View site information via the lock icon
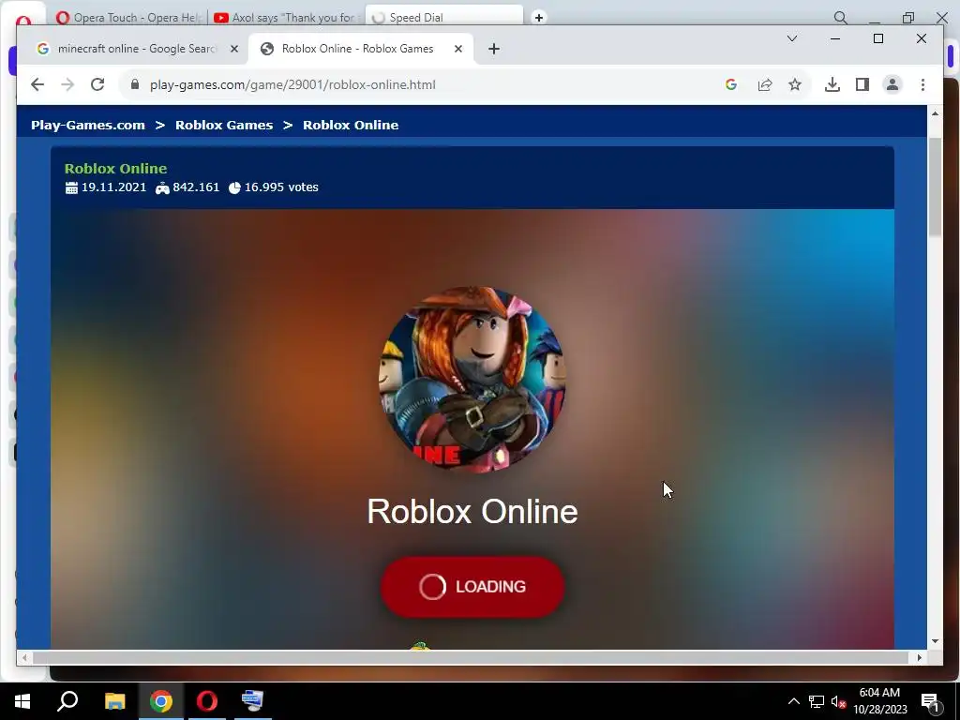960x720 pixels. [135, 84]
